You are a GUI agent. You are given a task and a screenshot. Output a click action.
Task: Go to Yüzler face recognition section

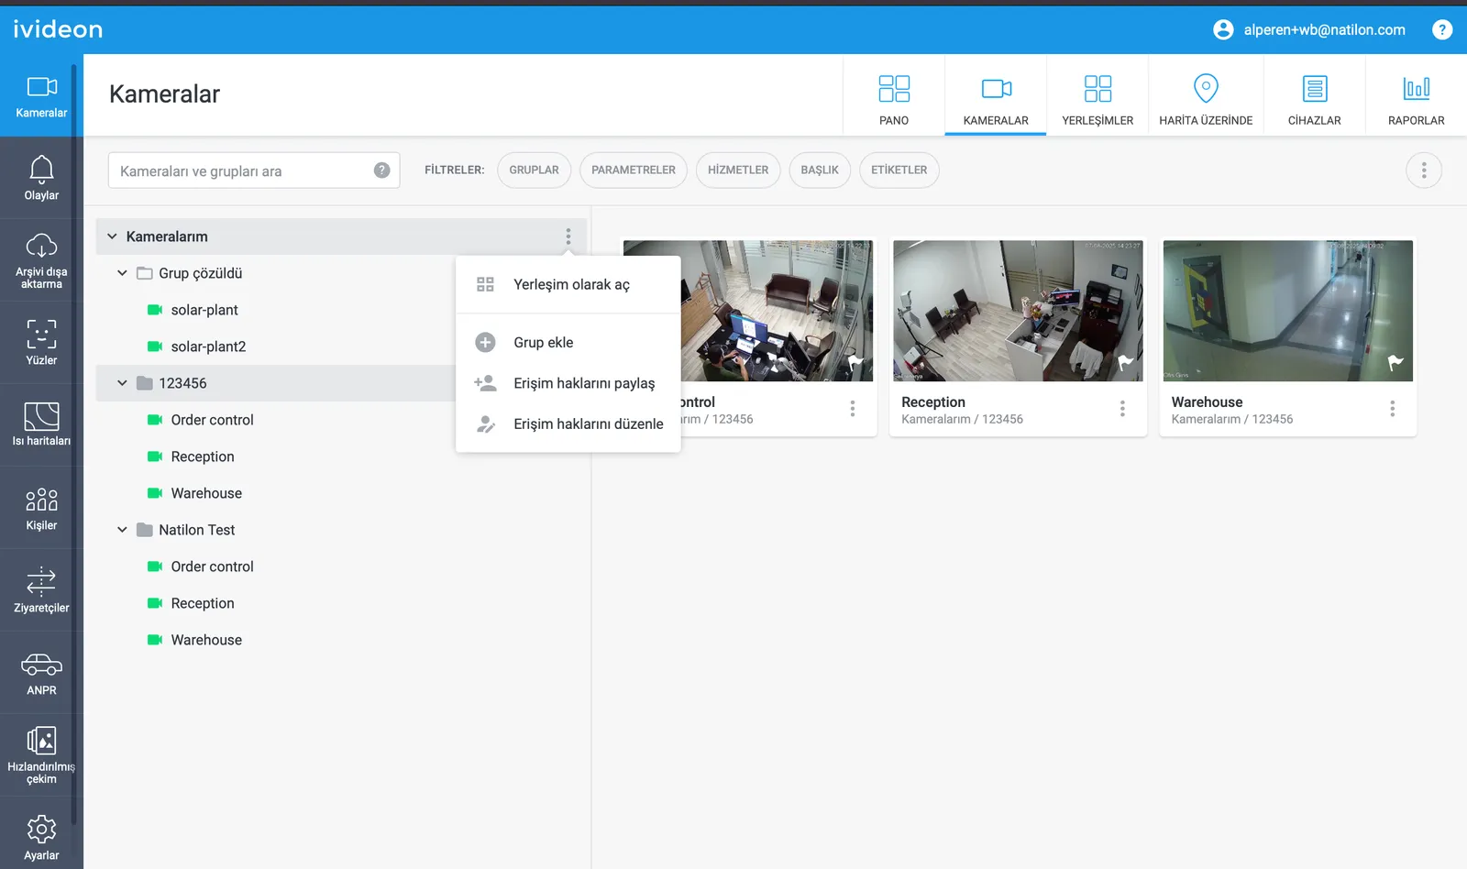point(41,342)
